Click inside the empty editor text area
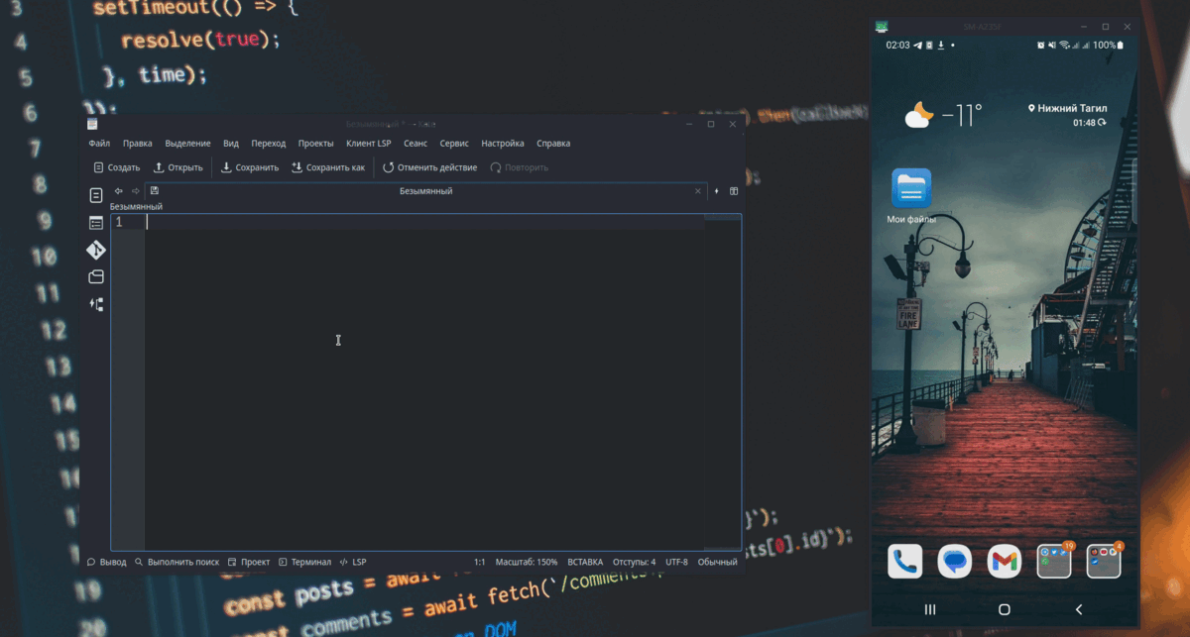The image size is (1190, 637). 425,381
